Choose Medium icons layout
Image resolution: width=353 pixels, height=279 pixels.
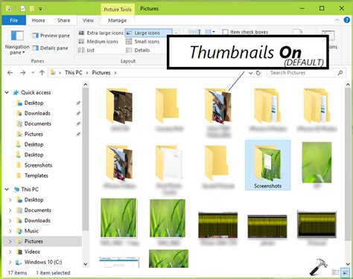coord(98,42)
